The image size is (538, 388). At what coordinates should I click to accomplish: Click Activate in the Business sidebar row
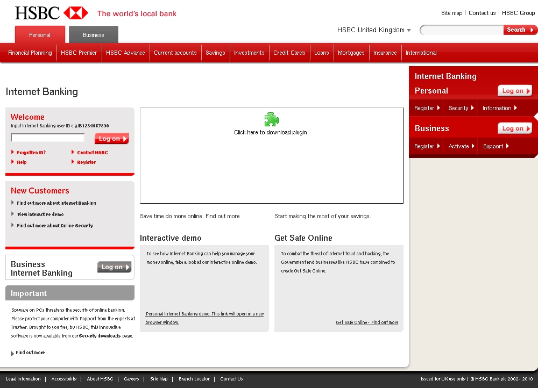[461, 146]
